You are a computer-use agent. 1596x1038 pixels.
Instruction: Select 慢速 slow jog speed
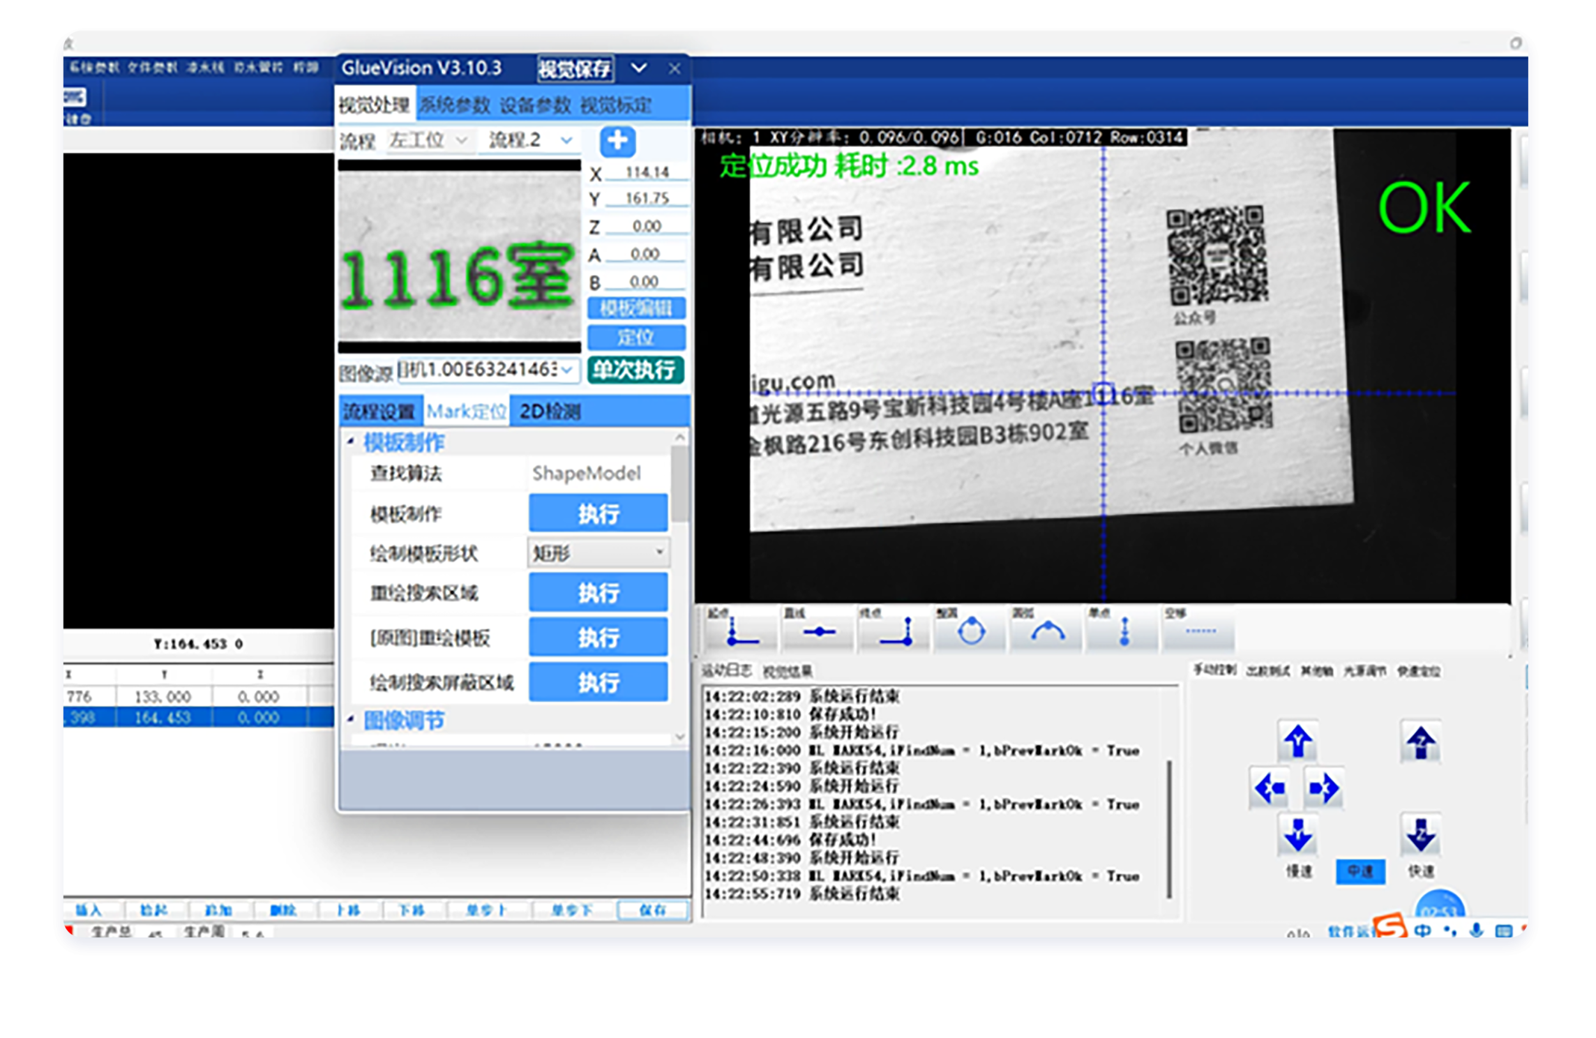1299,871
